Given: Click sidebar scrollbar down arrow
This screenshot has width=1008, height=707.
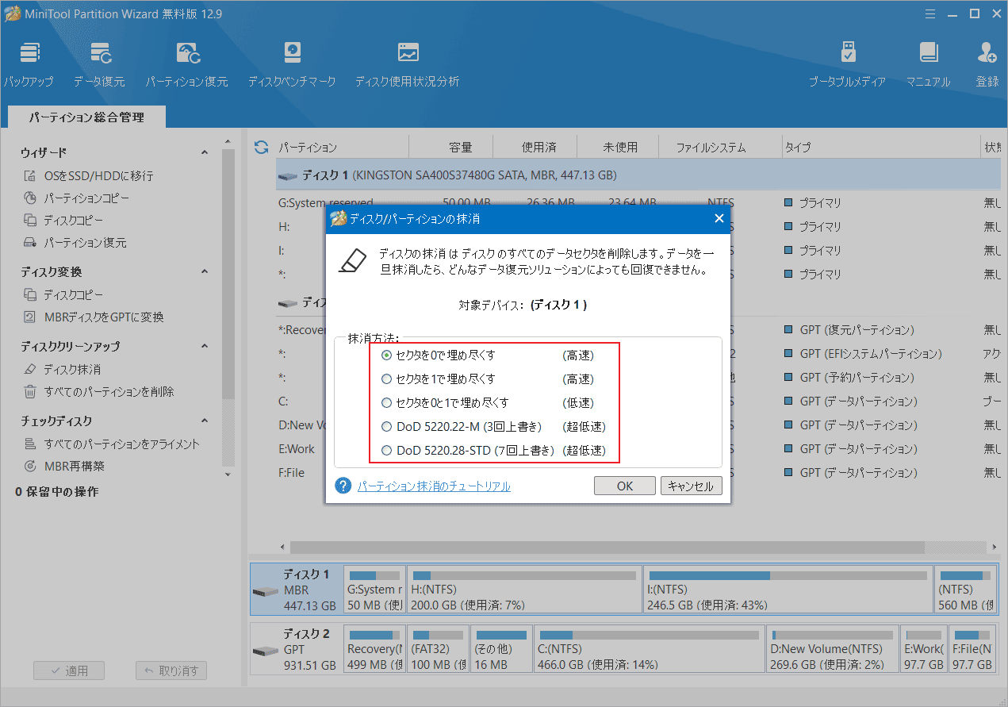Looking at the screenshot, I should [x=228, y=475].
